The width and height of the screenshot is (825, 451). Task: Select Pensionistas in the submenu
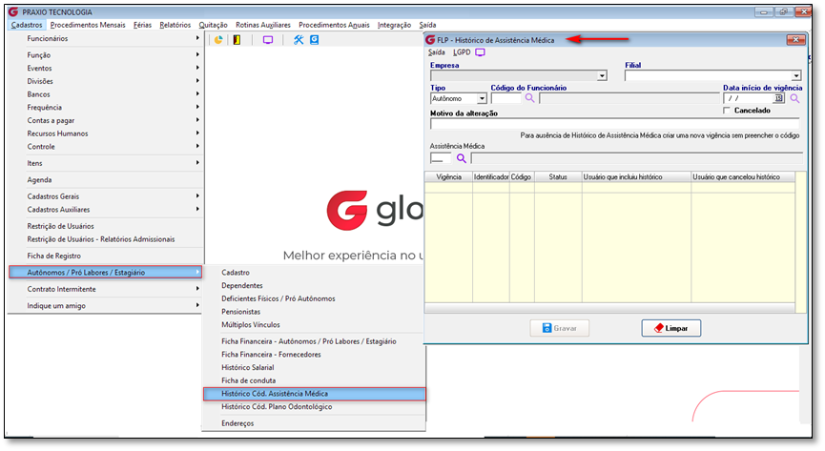coord(241,312)
